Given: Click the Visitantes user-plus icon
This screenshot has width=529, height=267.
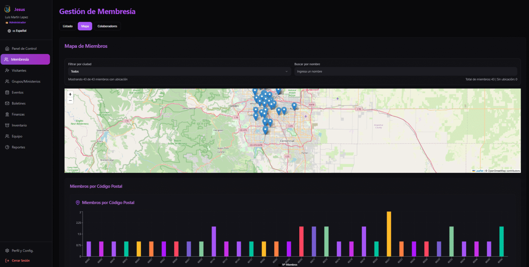Looking at the screenshot, I should (7, 70).
